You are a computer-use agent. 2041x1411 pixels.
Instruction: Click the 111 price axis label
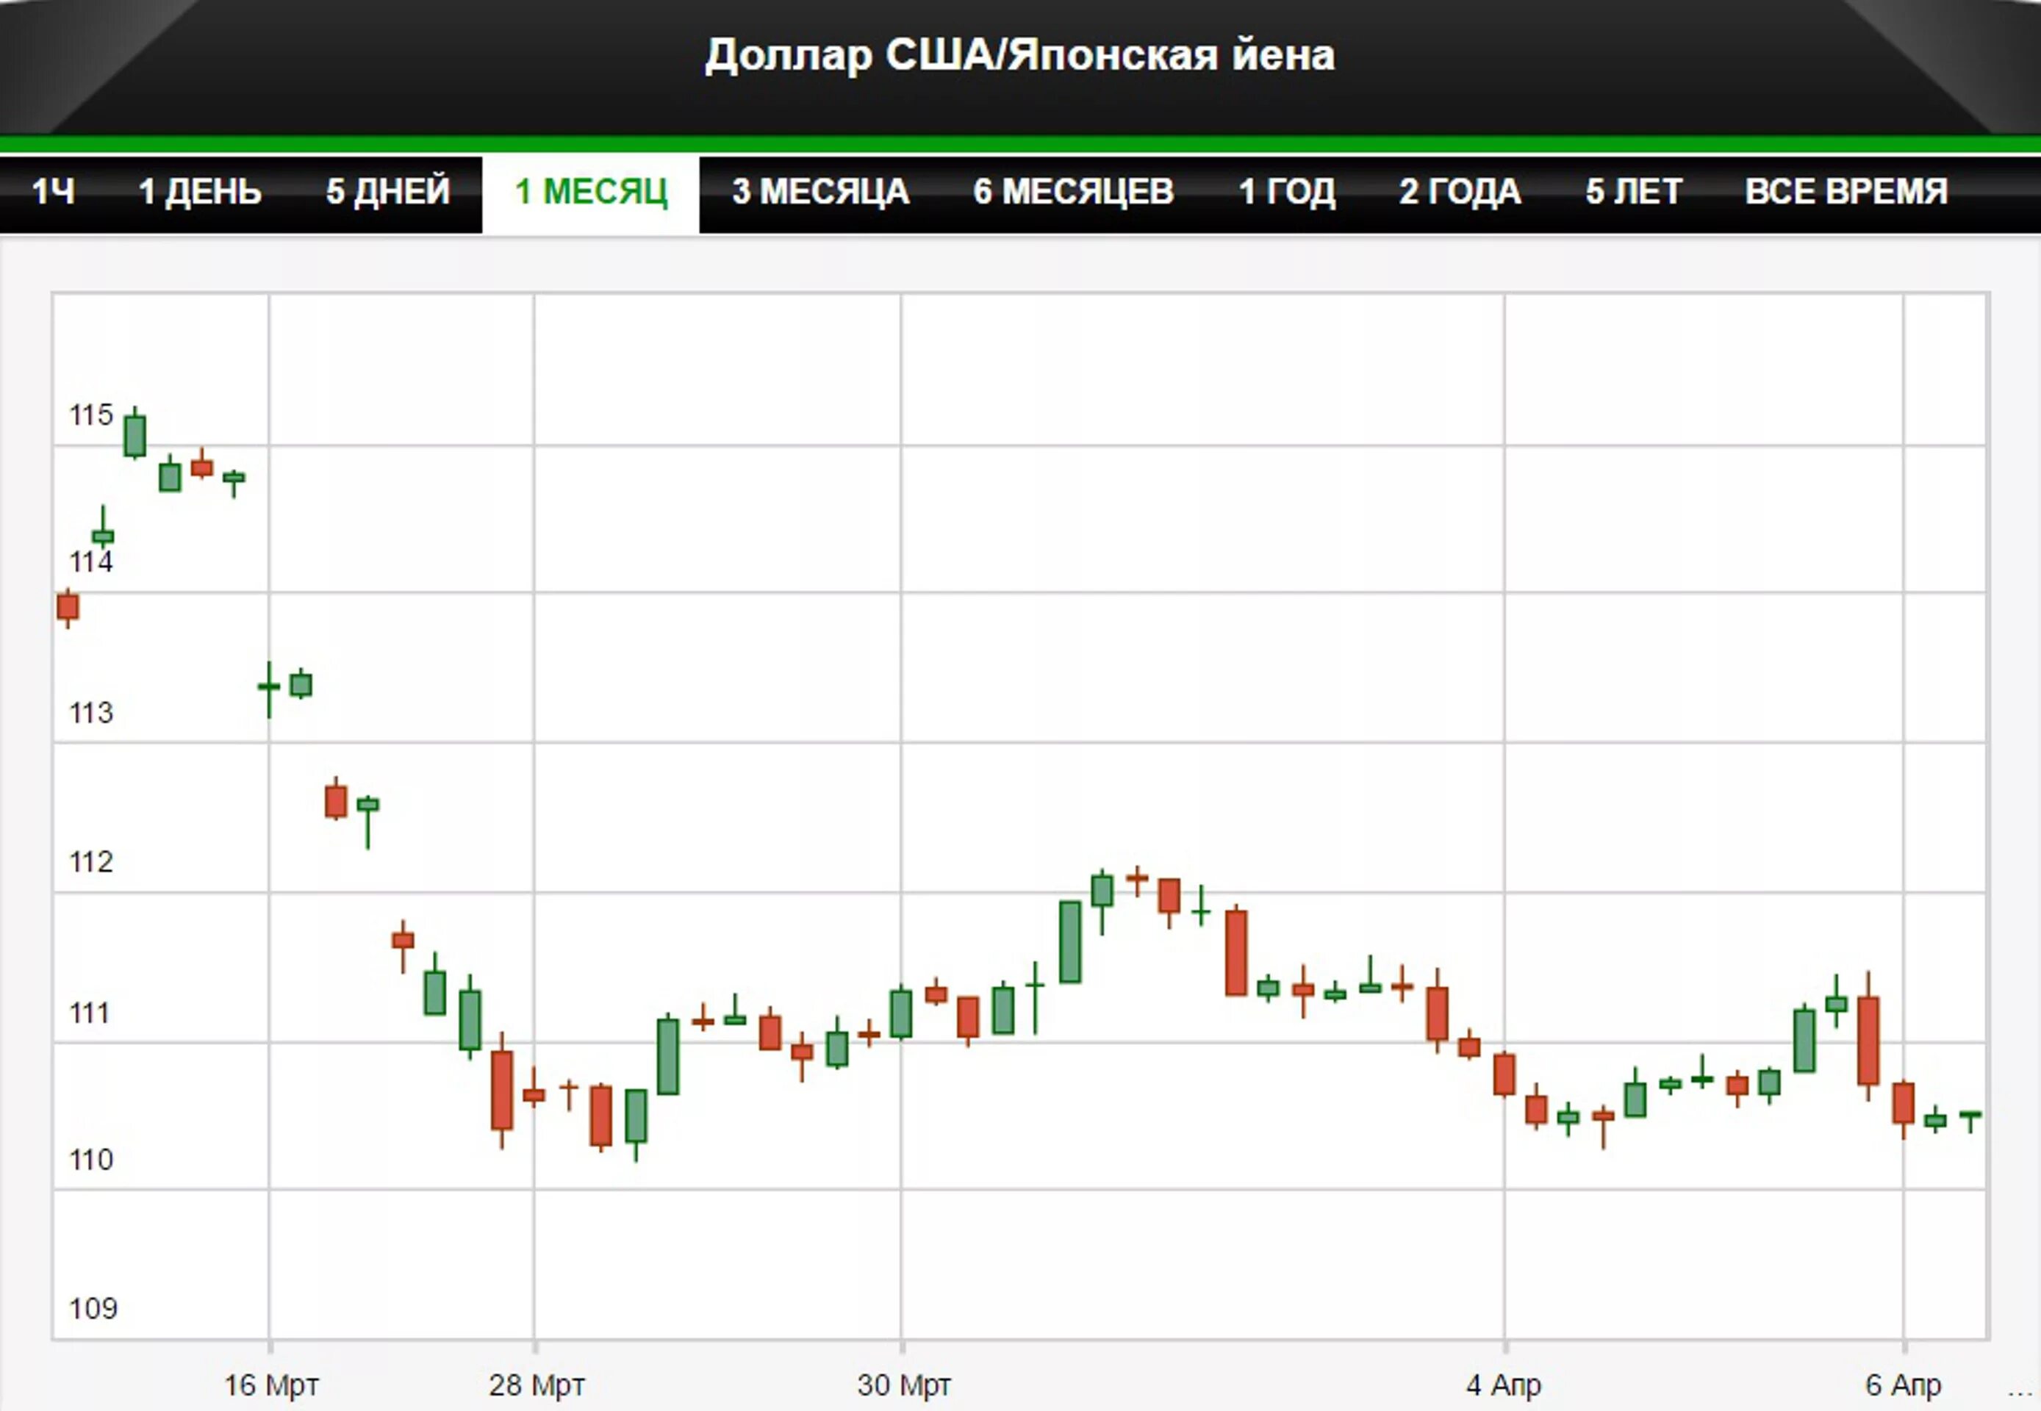click(90, 1013)
